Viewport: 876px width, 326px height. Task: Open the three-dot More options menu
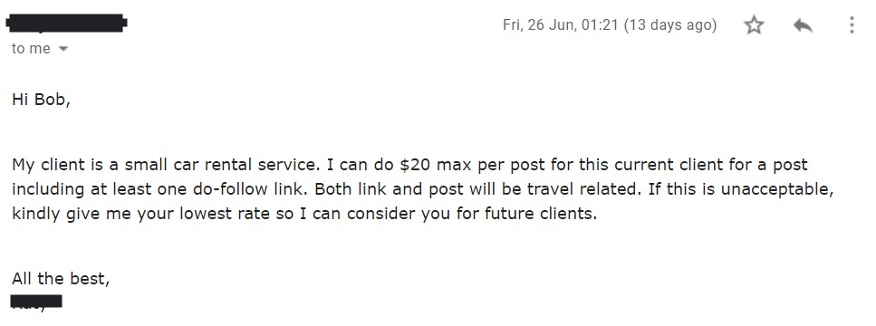tap(852, 25)
